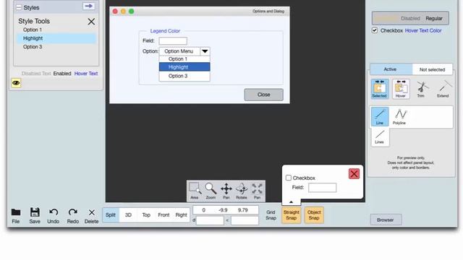The image size is (463, 260).
Task: Select the Active tab
Action: 391,69
